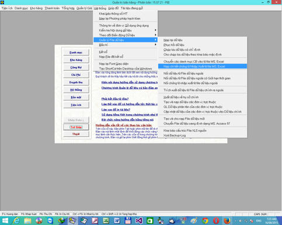Screen dimensions: 282x225
Task: Choose Nạp lại Font Giao diện
Action: coord(126,64)
